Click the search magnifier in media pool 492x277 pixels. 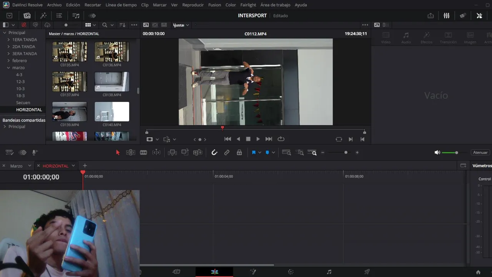tap(105, 25)
